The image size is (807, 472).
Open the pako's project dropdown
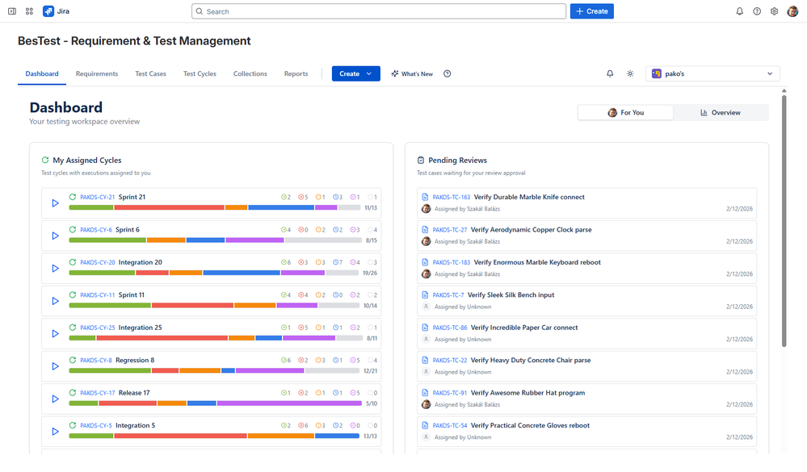coord(712,73)
